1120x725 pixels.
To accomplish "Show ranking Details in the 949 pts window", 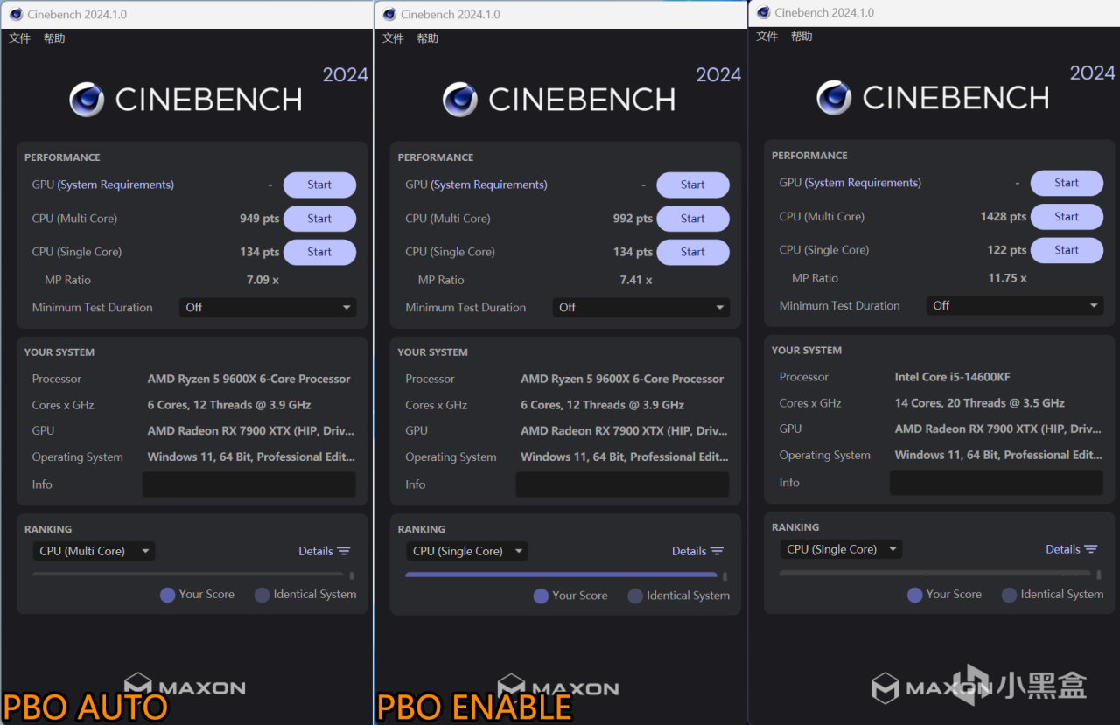I will tap(324, 551).
